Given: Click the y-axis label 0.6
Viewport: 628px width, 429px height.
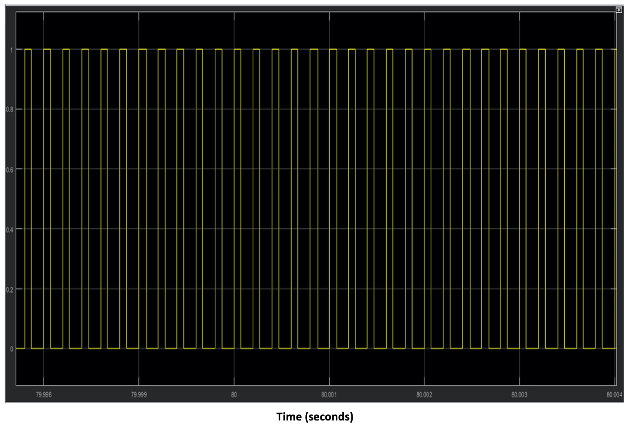Looking at the screenshot, I should click(10, 170).
